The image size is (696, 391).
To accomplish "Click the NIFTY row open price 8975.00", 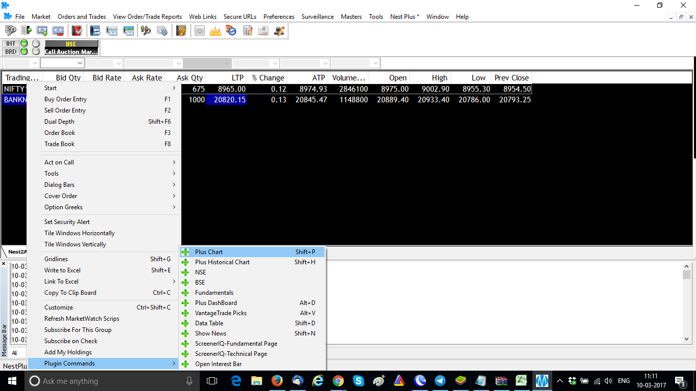I will pyautogui.click(x=389, y=89).
